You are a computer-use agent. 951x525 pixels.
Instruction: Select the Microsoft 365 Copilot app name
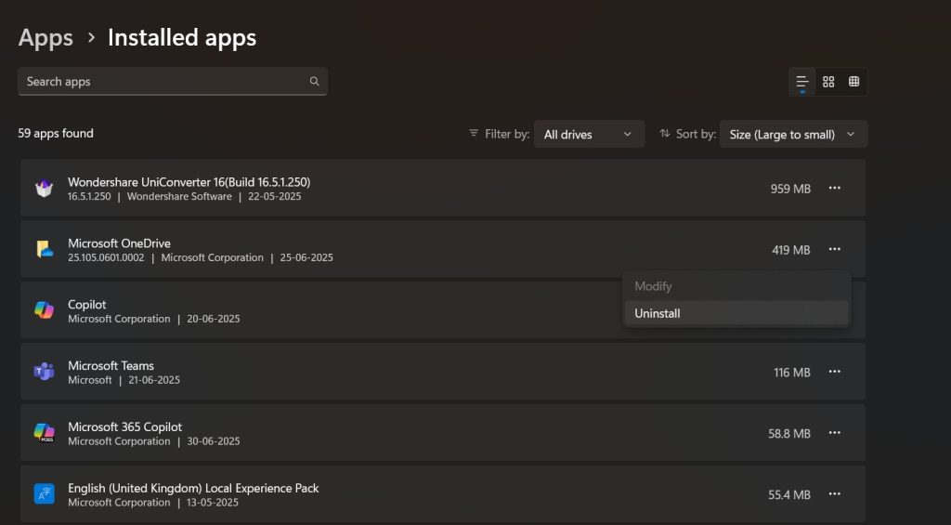[125, 427]
